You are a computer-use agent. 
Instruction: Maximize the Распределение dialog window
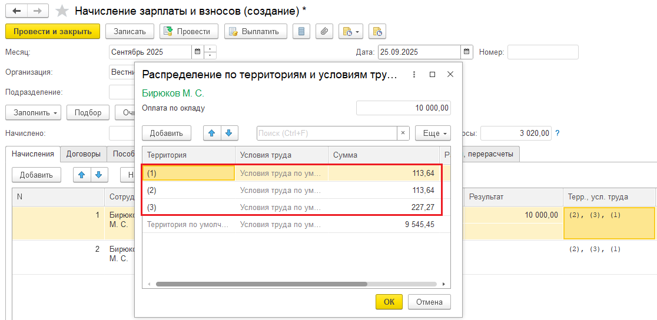pos(433,75)
